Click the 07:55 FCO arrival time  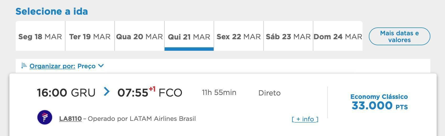(x=150, y=92)
